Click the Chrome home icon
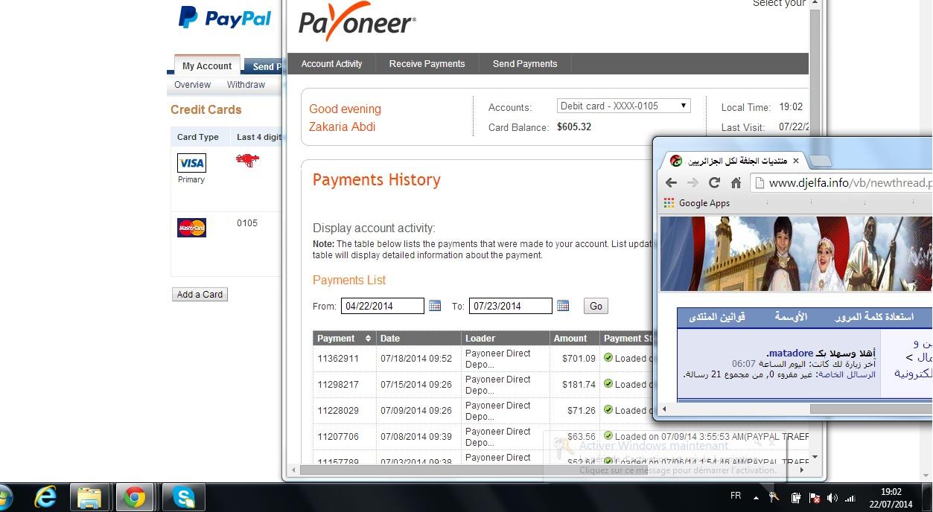 [x=736, y=182]
